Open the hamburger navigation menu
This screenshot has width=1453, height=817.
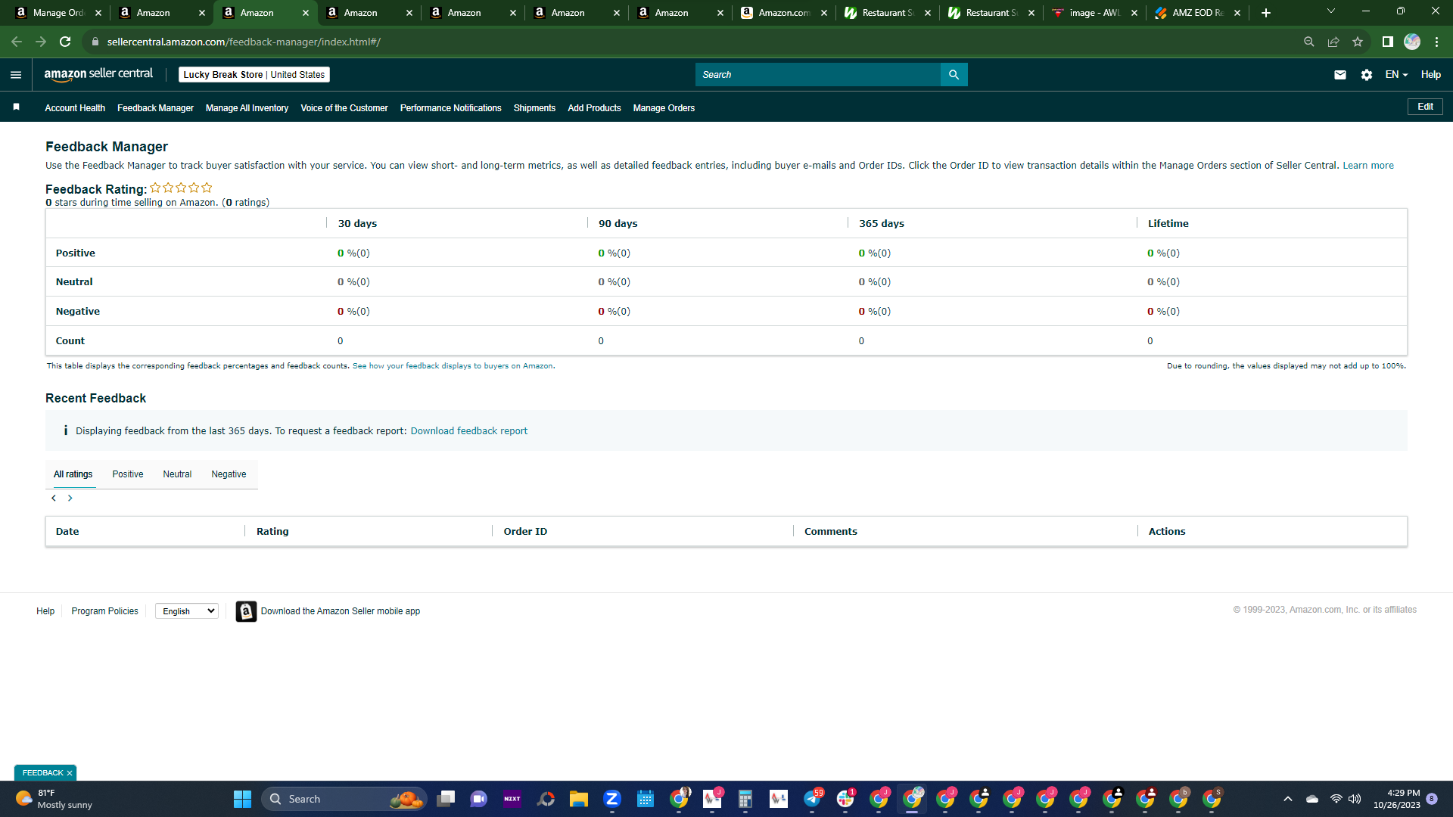[16, 75]
